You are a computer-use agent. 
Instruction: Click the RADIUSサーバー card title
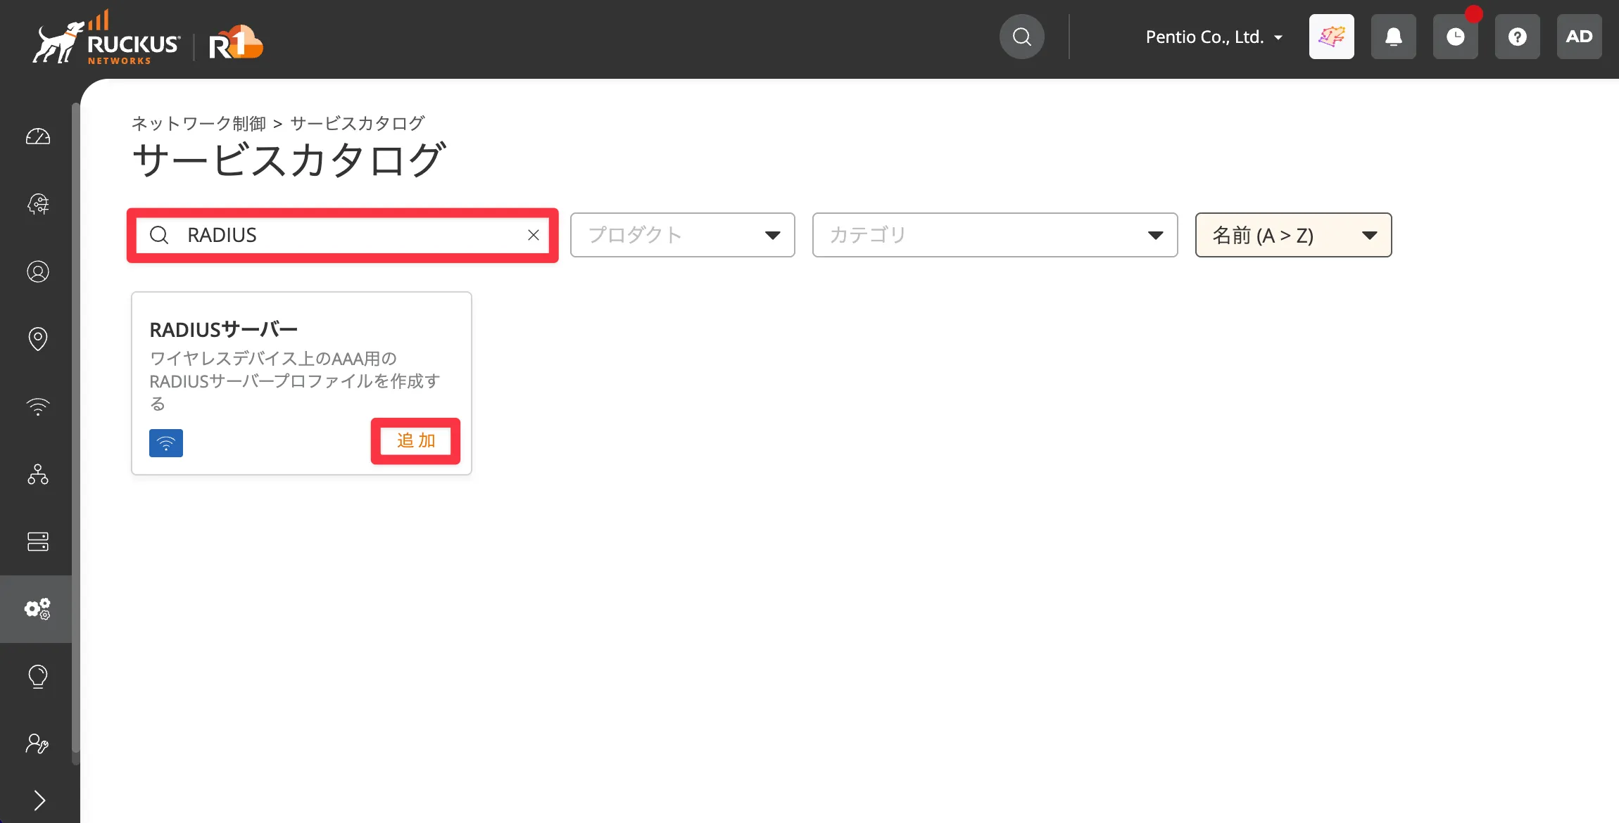pyautogui.click(x=224, y=329)
